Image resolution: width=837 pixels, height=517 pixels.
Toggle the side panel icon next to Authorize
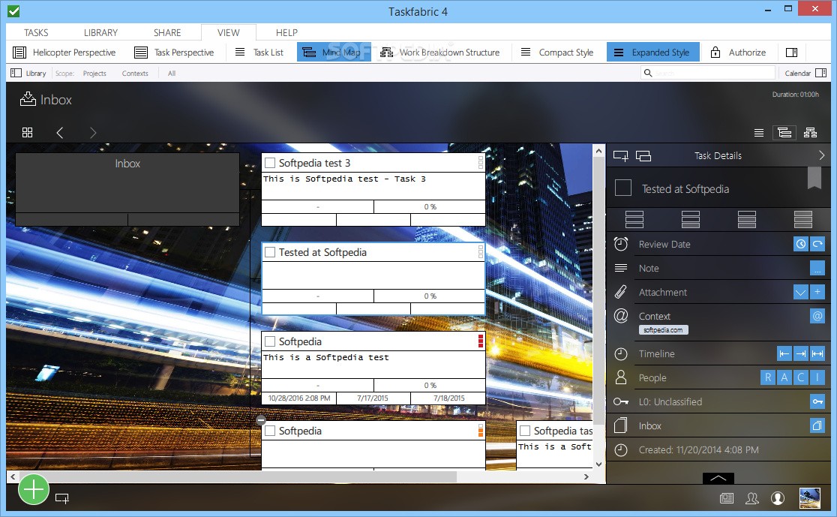(792, 53)
